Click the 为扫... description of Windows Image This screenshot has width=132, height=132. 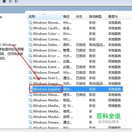tap(67, 84)
